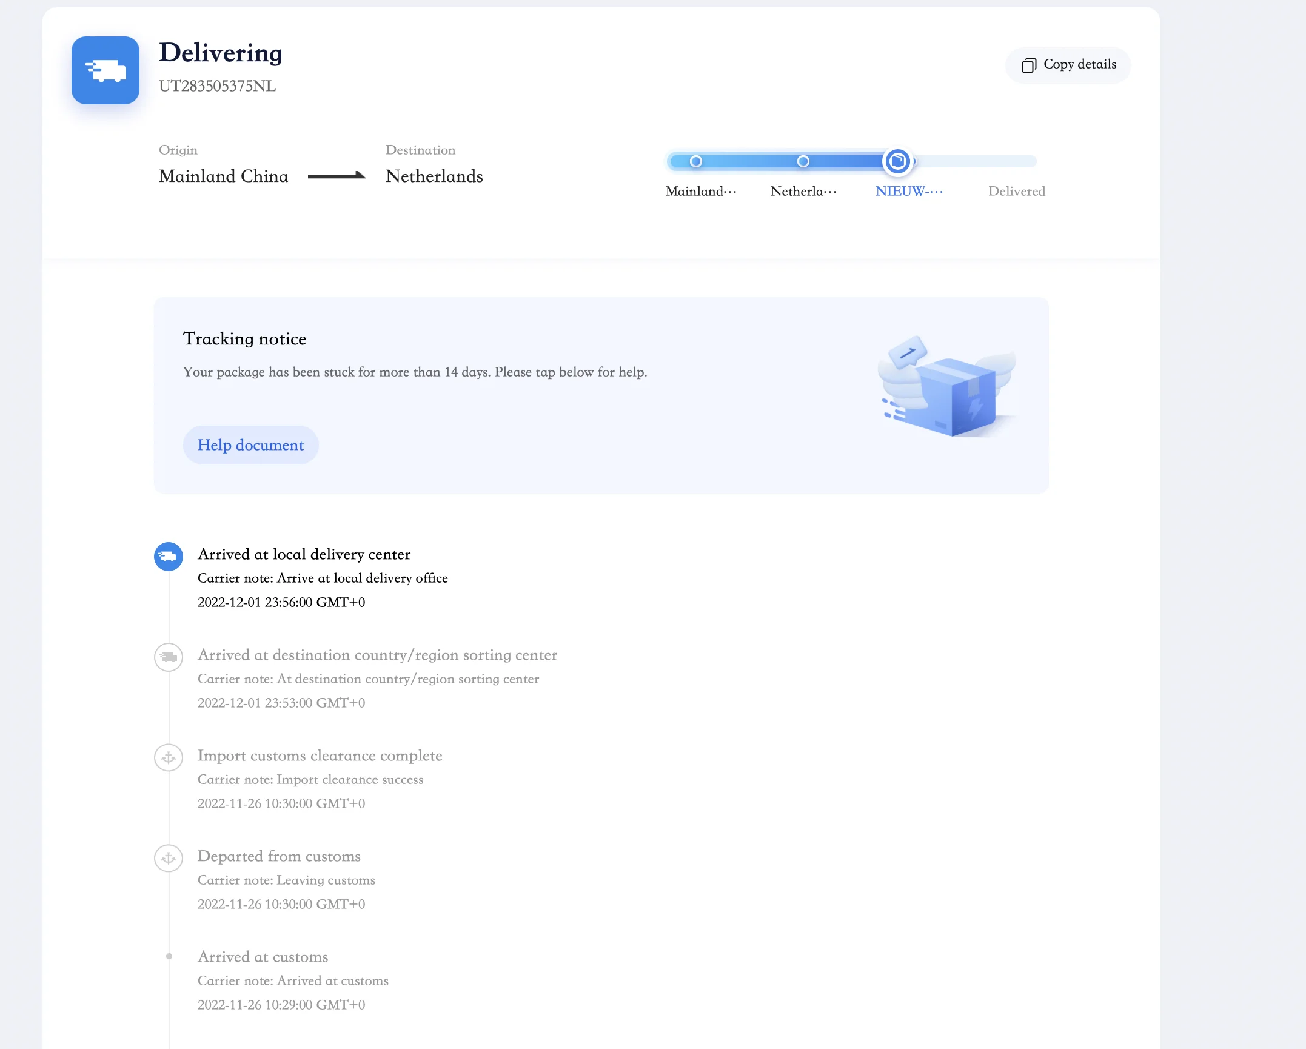Open the Help document link

tap(250, 445)
